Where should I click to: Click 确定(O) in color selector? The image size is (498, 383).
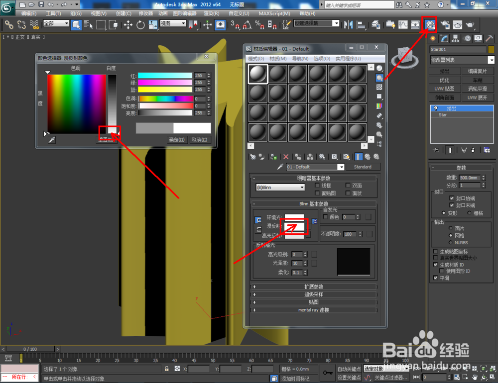pyautogui.click(x=177, y=140)
